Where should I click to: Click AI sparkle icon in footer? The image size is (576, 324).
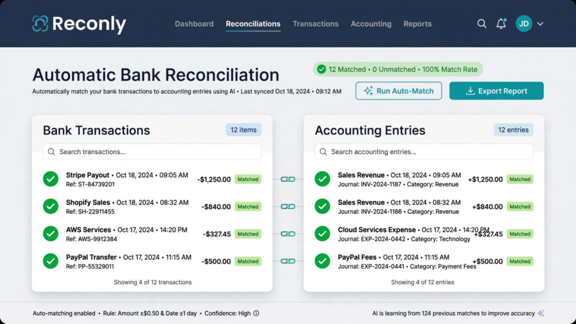pyautogui.click(x=541, y=313)
